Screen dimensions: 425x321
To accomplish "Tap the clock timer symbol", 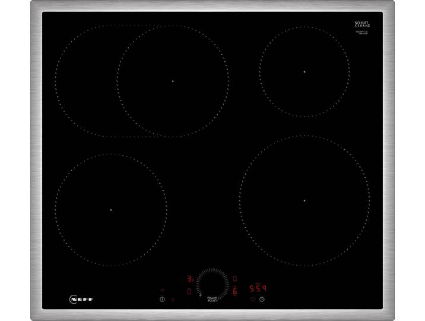I will (262, 300).
